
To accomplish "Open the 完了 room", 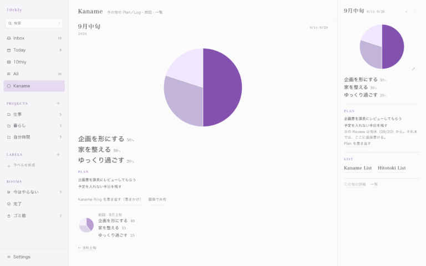I will point(34,204).
